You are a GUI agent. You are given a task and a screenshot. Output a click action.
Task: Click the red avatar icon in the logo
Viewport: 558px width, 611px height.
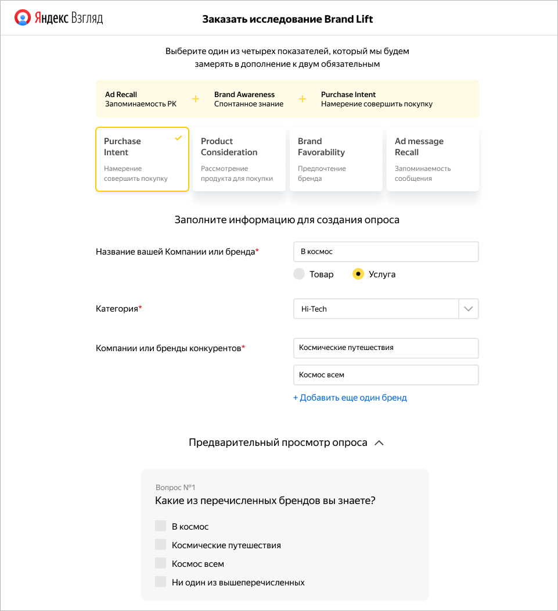[23, 18]
